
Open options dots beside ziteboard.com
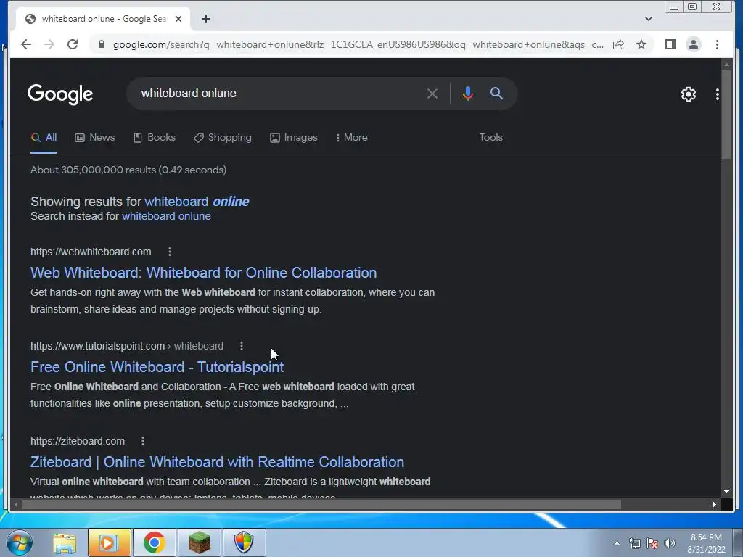[x=143, y=441]
